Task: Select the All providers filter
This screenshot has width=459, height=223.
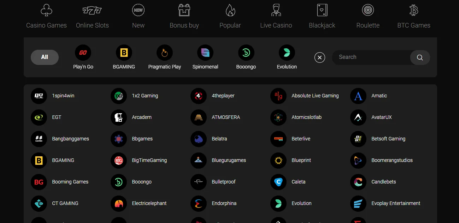Action: 45,57
